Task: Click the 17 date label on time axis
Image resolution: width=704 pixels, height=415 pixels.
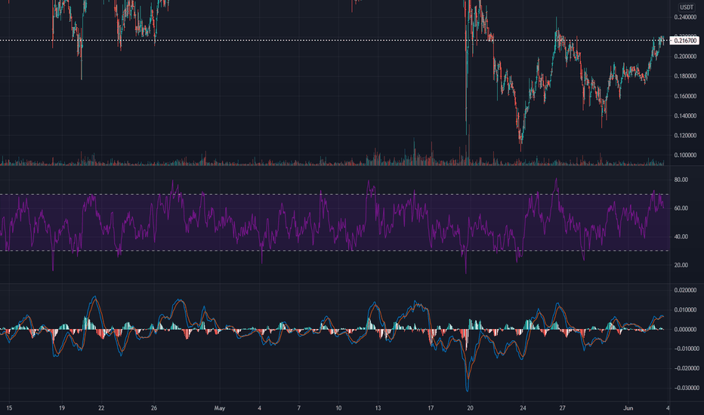Action: tap(431, 408)
